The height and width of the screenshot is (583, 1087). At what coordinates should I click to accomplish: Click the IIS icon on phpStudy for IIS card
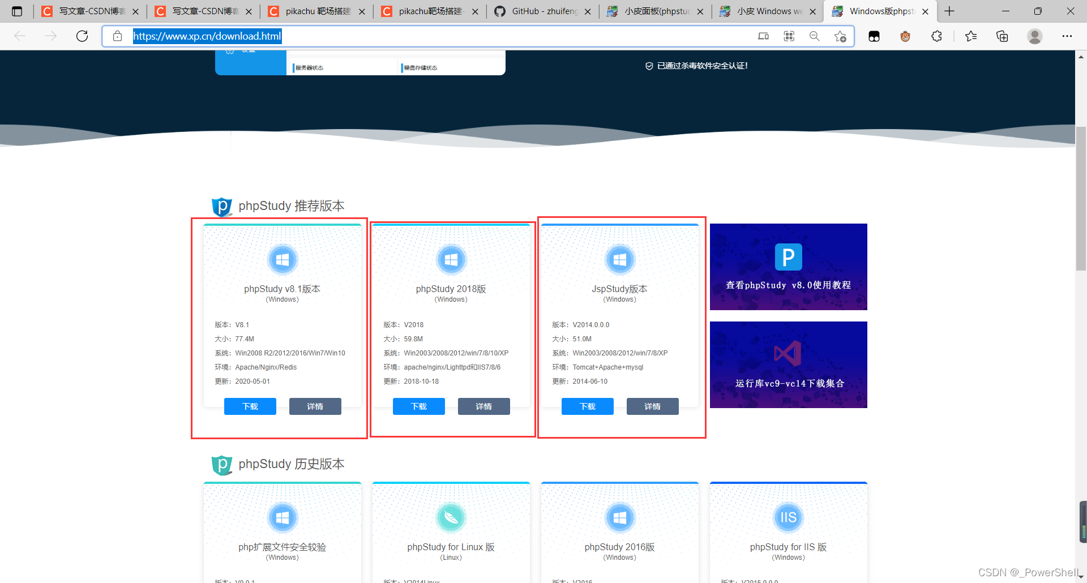coord(789,517)
